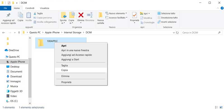Click Deseleziona tutto
Image resolution: width=224 pixels, height=109 pixels.
(167, 18)
